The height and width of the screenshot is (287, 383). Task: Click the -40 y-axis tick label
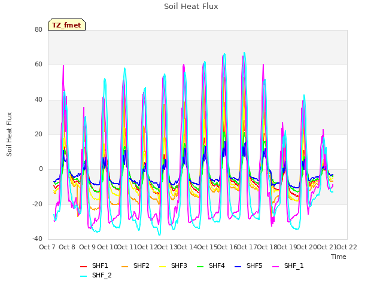click(37, 239)
